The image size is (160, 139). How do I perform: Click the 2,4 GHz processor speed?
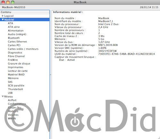(x=103, y=27)
